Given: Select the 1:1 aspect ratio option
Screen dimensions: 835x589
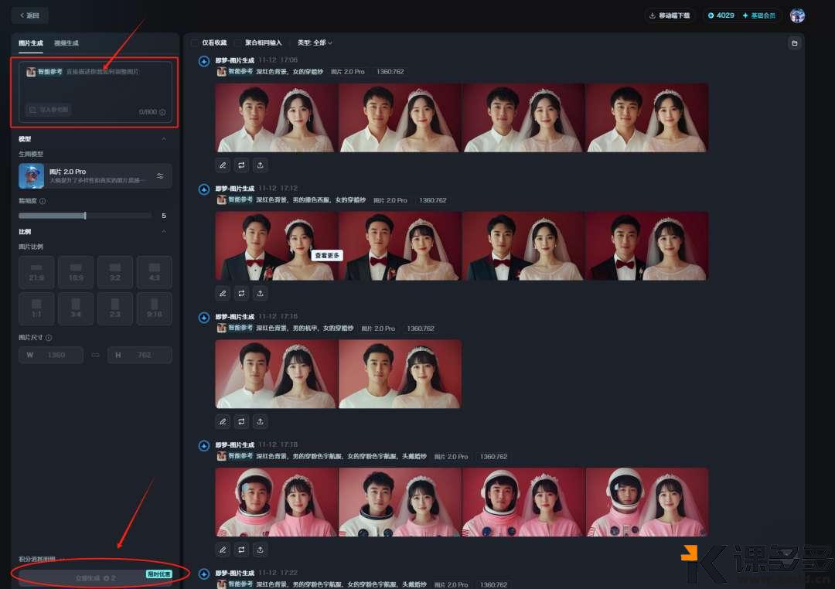Looking at the screenshot, I should (x=36, y=308).
